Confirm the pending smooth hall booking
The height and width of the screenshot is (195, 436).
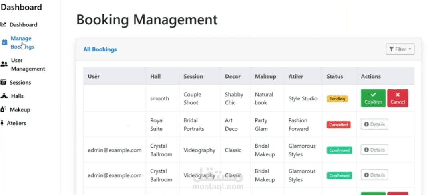(373, 98)
